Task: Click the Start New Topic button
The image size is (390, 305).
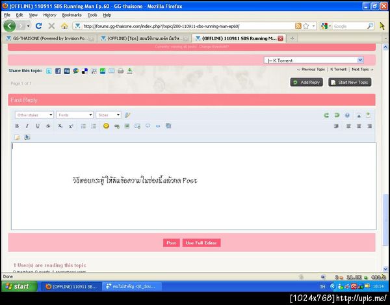Action: [350, 83]
